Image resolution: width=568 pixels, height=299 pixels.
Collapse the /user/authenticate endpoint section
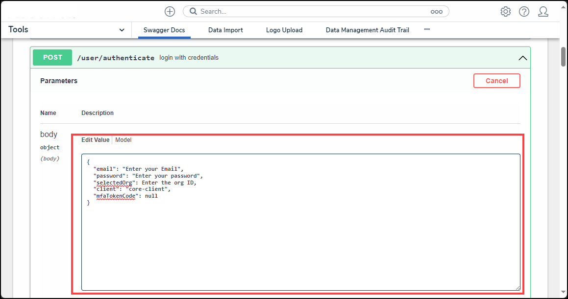click(522, 58)
